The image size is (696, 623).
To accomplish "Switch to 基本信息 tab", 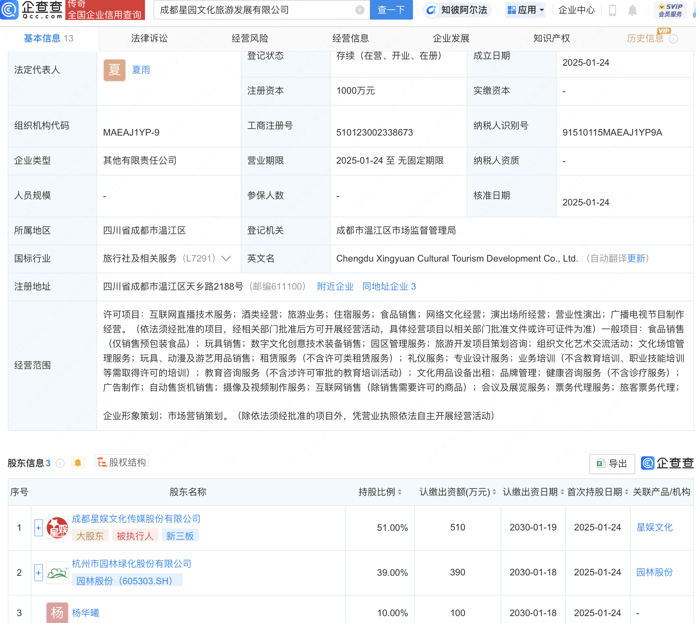I will tap(49, 38).
